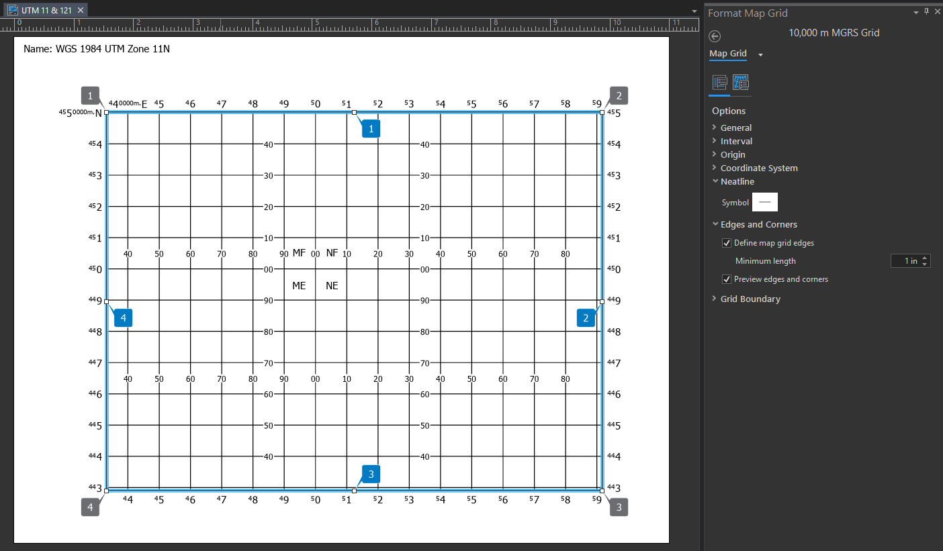
Task: Close the UTM 11 & 121 layout tab
Action: [x=81, y=10]
